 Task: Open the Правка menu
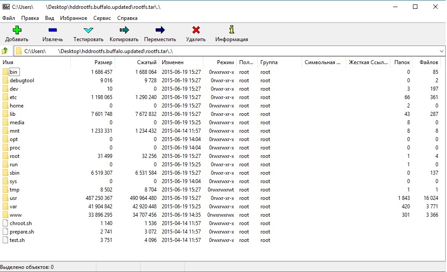tap(30, 18)
